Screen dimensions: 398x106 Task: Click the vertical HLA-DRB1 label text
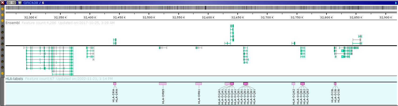[x=199, y=96]
